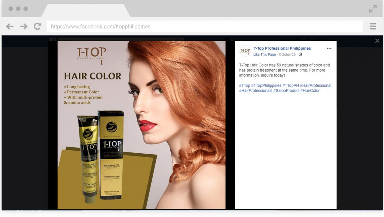Close the photo viewer with the X
The image size is (384, 217).
(x=377, y=41)
